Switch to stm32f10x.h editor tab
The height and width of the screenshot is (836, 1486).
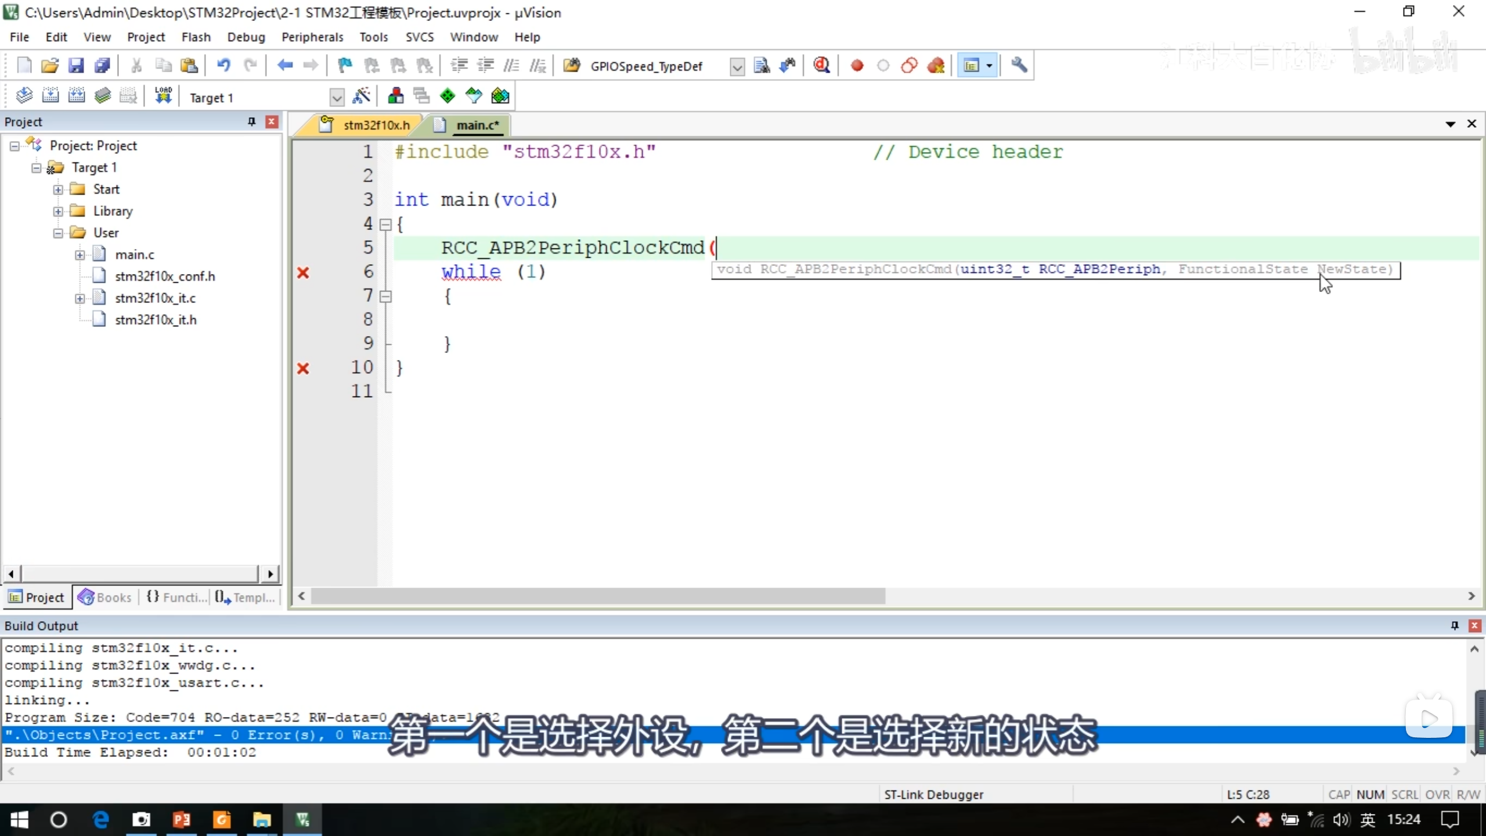click(x=376, y=125)
